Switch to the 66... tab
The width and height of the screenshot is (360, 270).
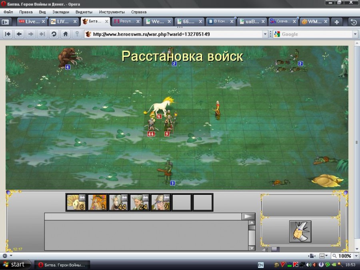(190, 22)
